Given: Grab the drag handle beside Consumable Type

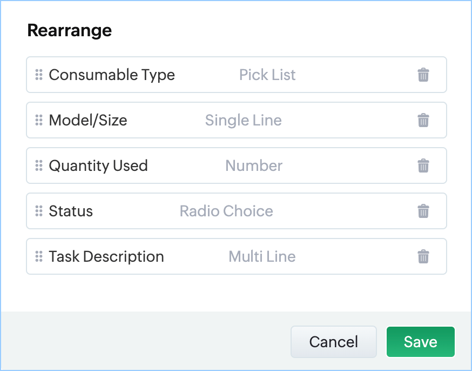Looking at the screenshot, I should click(x=38, y=75).
